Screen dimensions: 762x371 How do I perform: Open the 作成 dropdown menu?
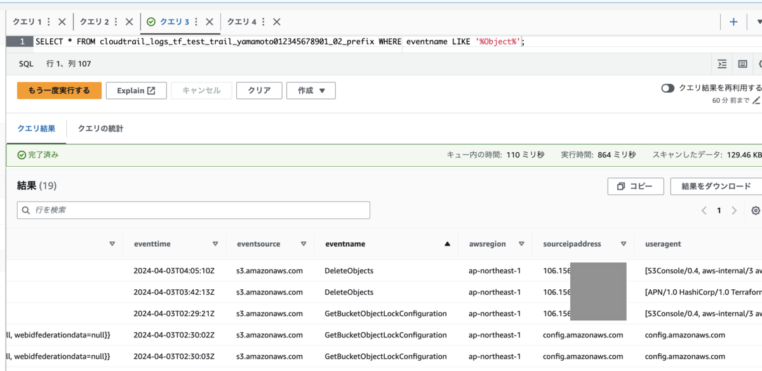(x=311, y=91)
